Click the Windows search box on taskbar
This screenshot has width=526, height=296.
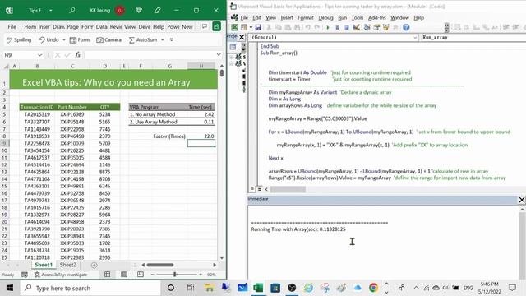click(90, 288)
